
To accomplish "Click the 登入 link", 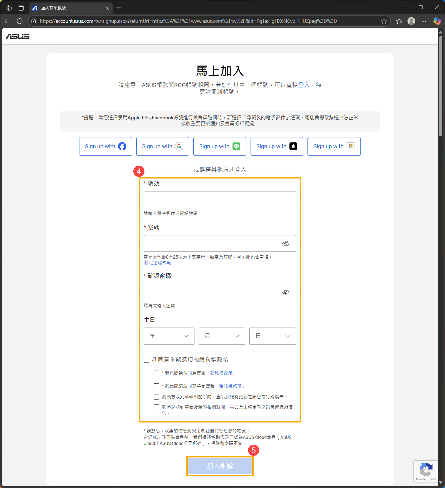I will [304, 85].
